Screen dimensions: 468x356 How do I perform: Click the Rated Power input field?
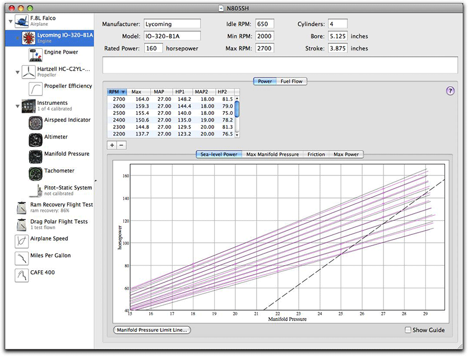(x=154, y=48)
